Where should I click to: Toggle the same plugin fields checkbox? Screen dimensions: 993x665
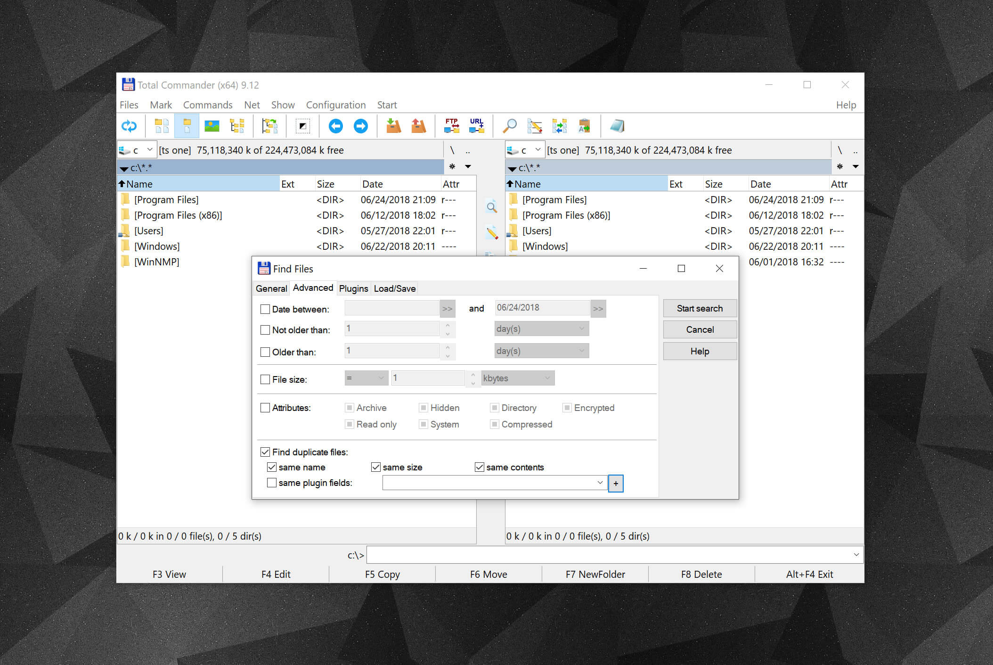coord(268,483)
